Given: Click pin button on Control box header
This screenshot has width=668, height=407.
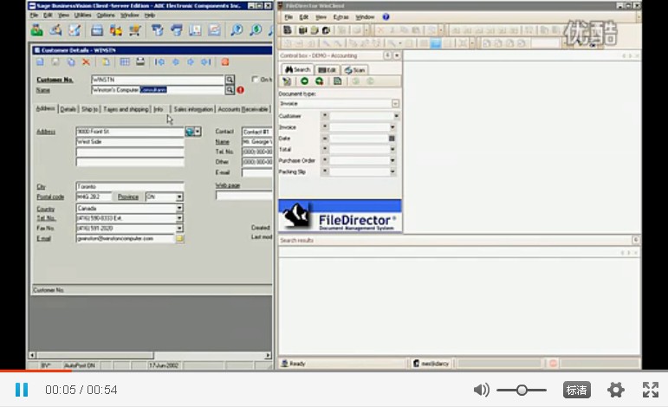Looking at the screenshot, I should click(387, 55).
